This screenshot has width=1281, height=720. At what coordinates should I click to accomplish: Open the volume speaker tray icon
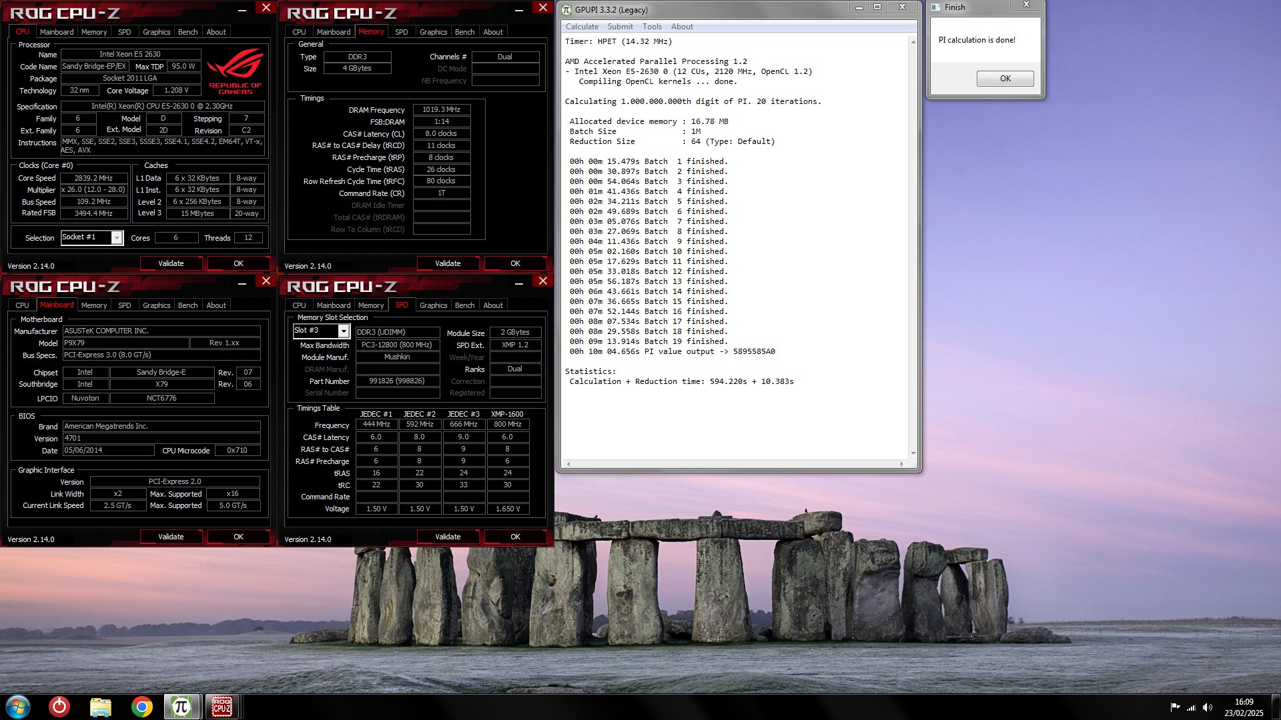(x=1208, y=707)
